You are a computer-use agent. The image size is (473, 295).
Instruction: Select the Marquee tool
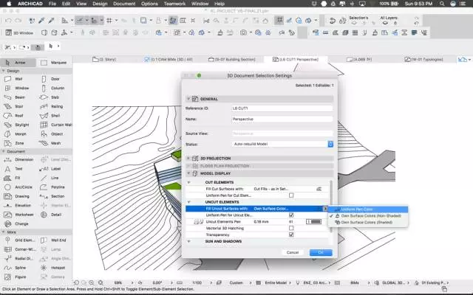(55, 63)
